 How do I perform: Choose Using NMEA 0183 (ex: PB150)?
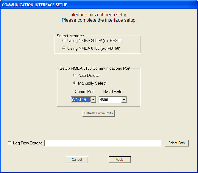point(64,48)
